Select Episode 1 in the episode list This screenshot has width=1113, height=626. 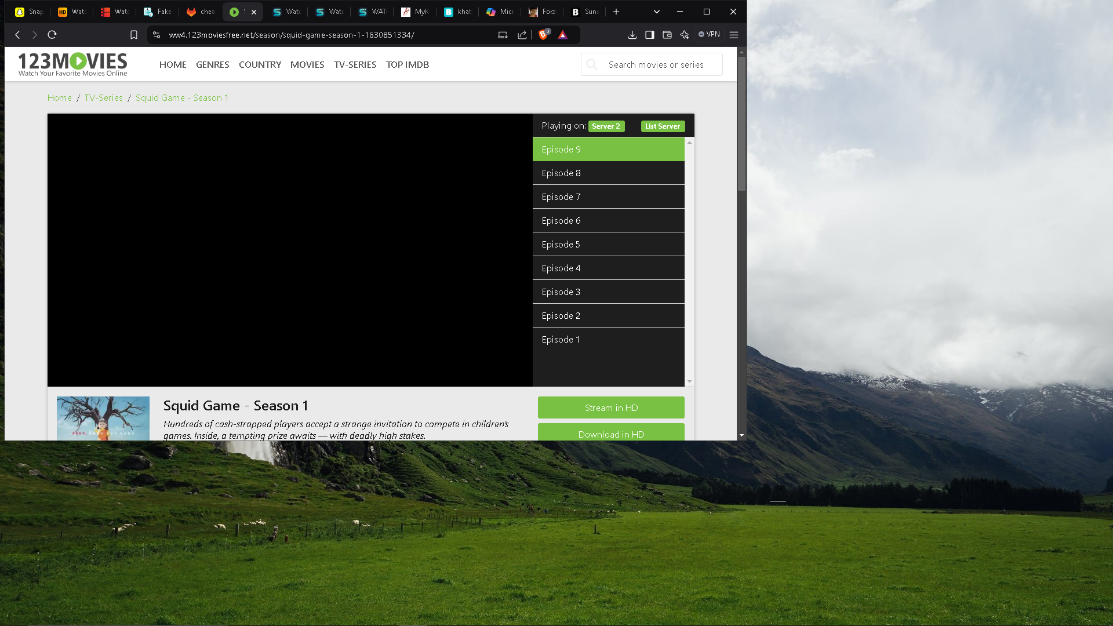pyautogui.click(x=608, y=339)
